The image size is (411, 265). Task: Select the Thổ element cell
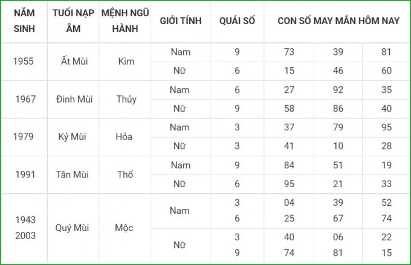click(x=125, y=174)
